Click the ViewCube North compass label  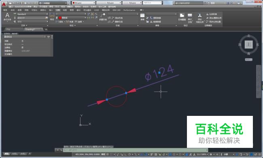[249, 36]
